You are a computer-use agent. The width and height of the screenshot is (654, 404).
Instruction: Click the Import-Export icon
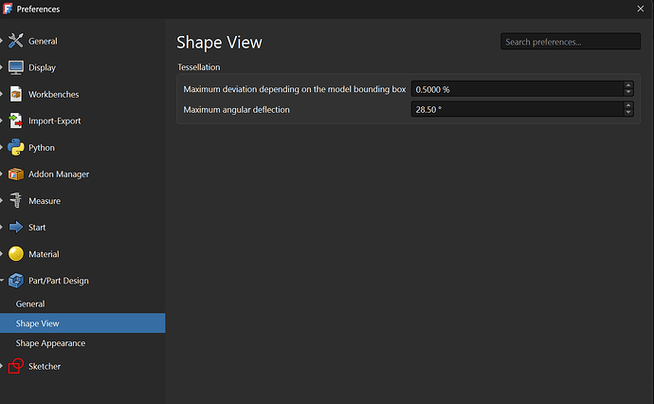click(x=16, y=121)
